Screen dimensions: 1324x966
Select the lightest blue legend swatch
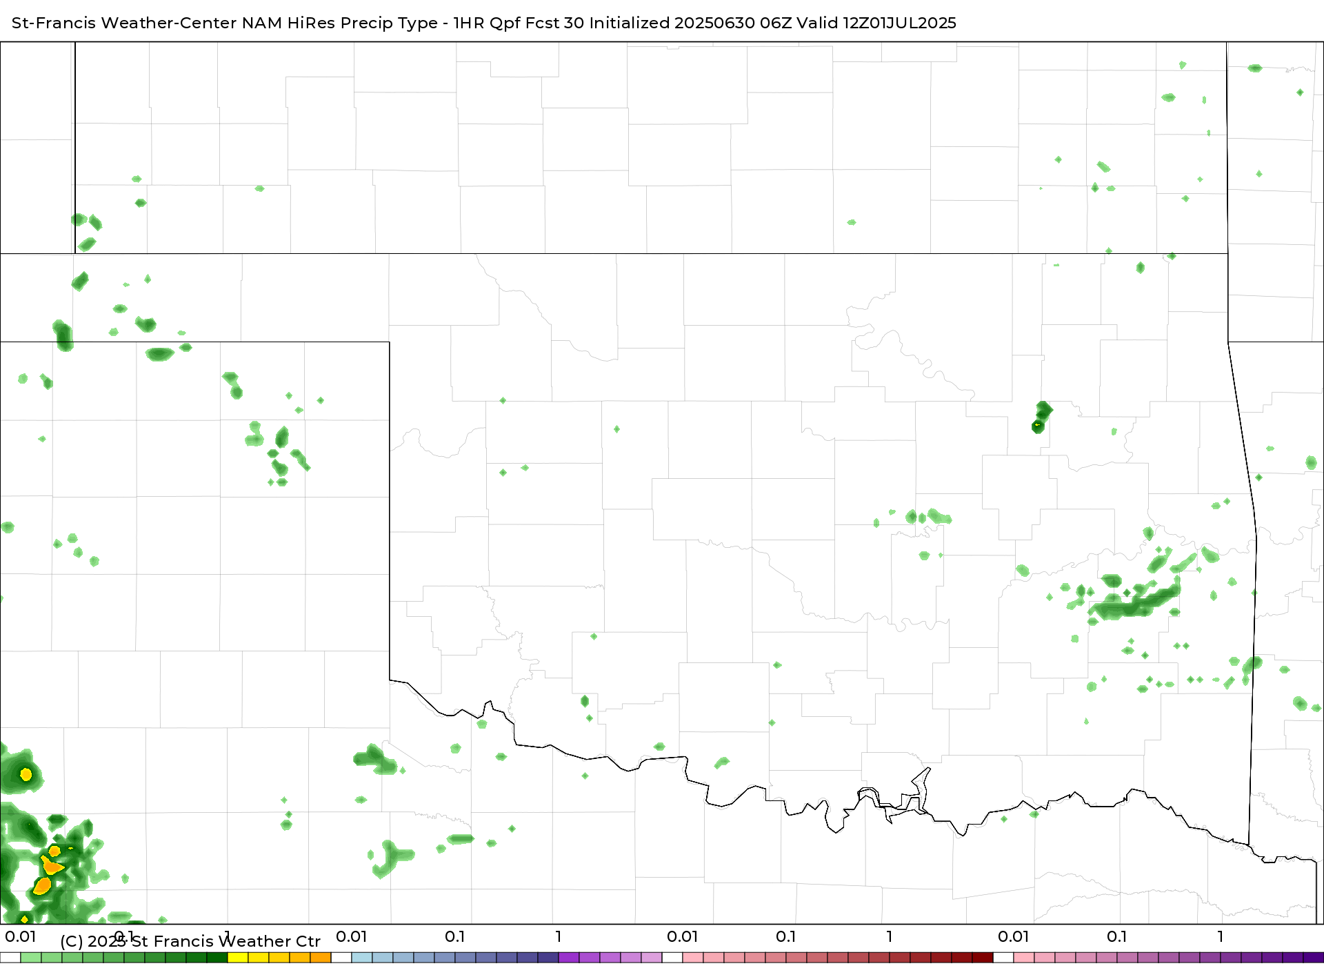(362, 958)
